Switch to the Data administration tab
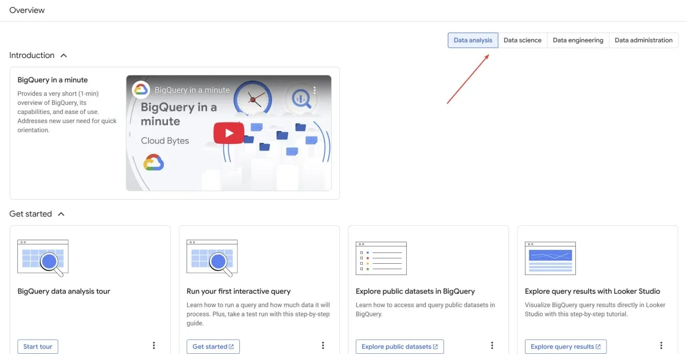The width and height of the screenshot is (687, 354). [644, 40]
